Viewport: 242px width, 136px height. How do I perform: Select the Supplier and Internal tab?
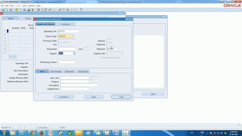(x=45, y=24)
